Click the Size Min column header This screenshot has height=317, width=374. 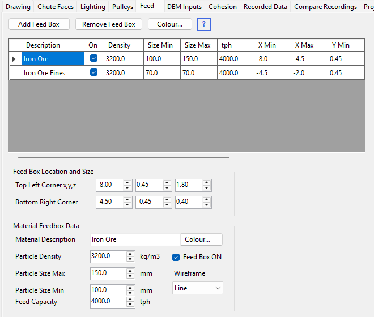[162, 45]
